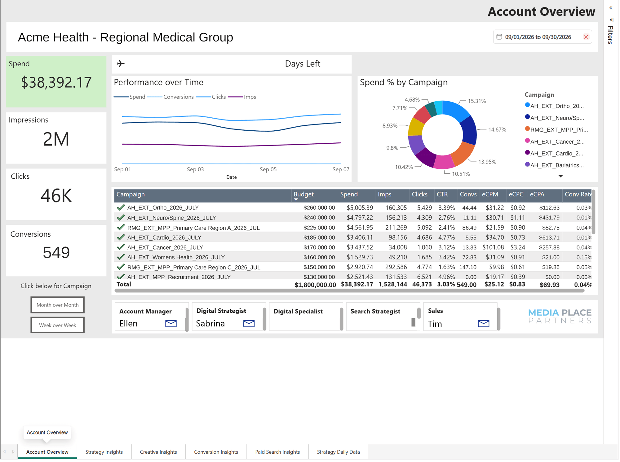This screenshot has width=620, height=462.
Task: Email Digital Strategist Sabrina via envelope icon
Action: 249,324
